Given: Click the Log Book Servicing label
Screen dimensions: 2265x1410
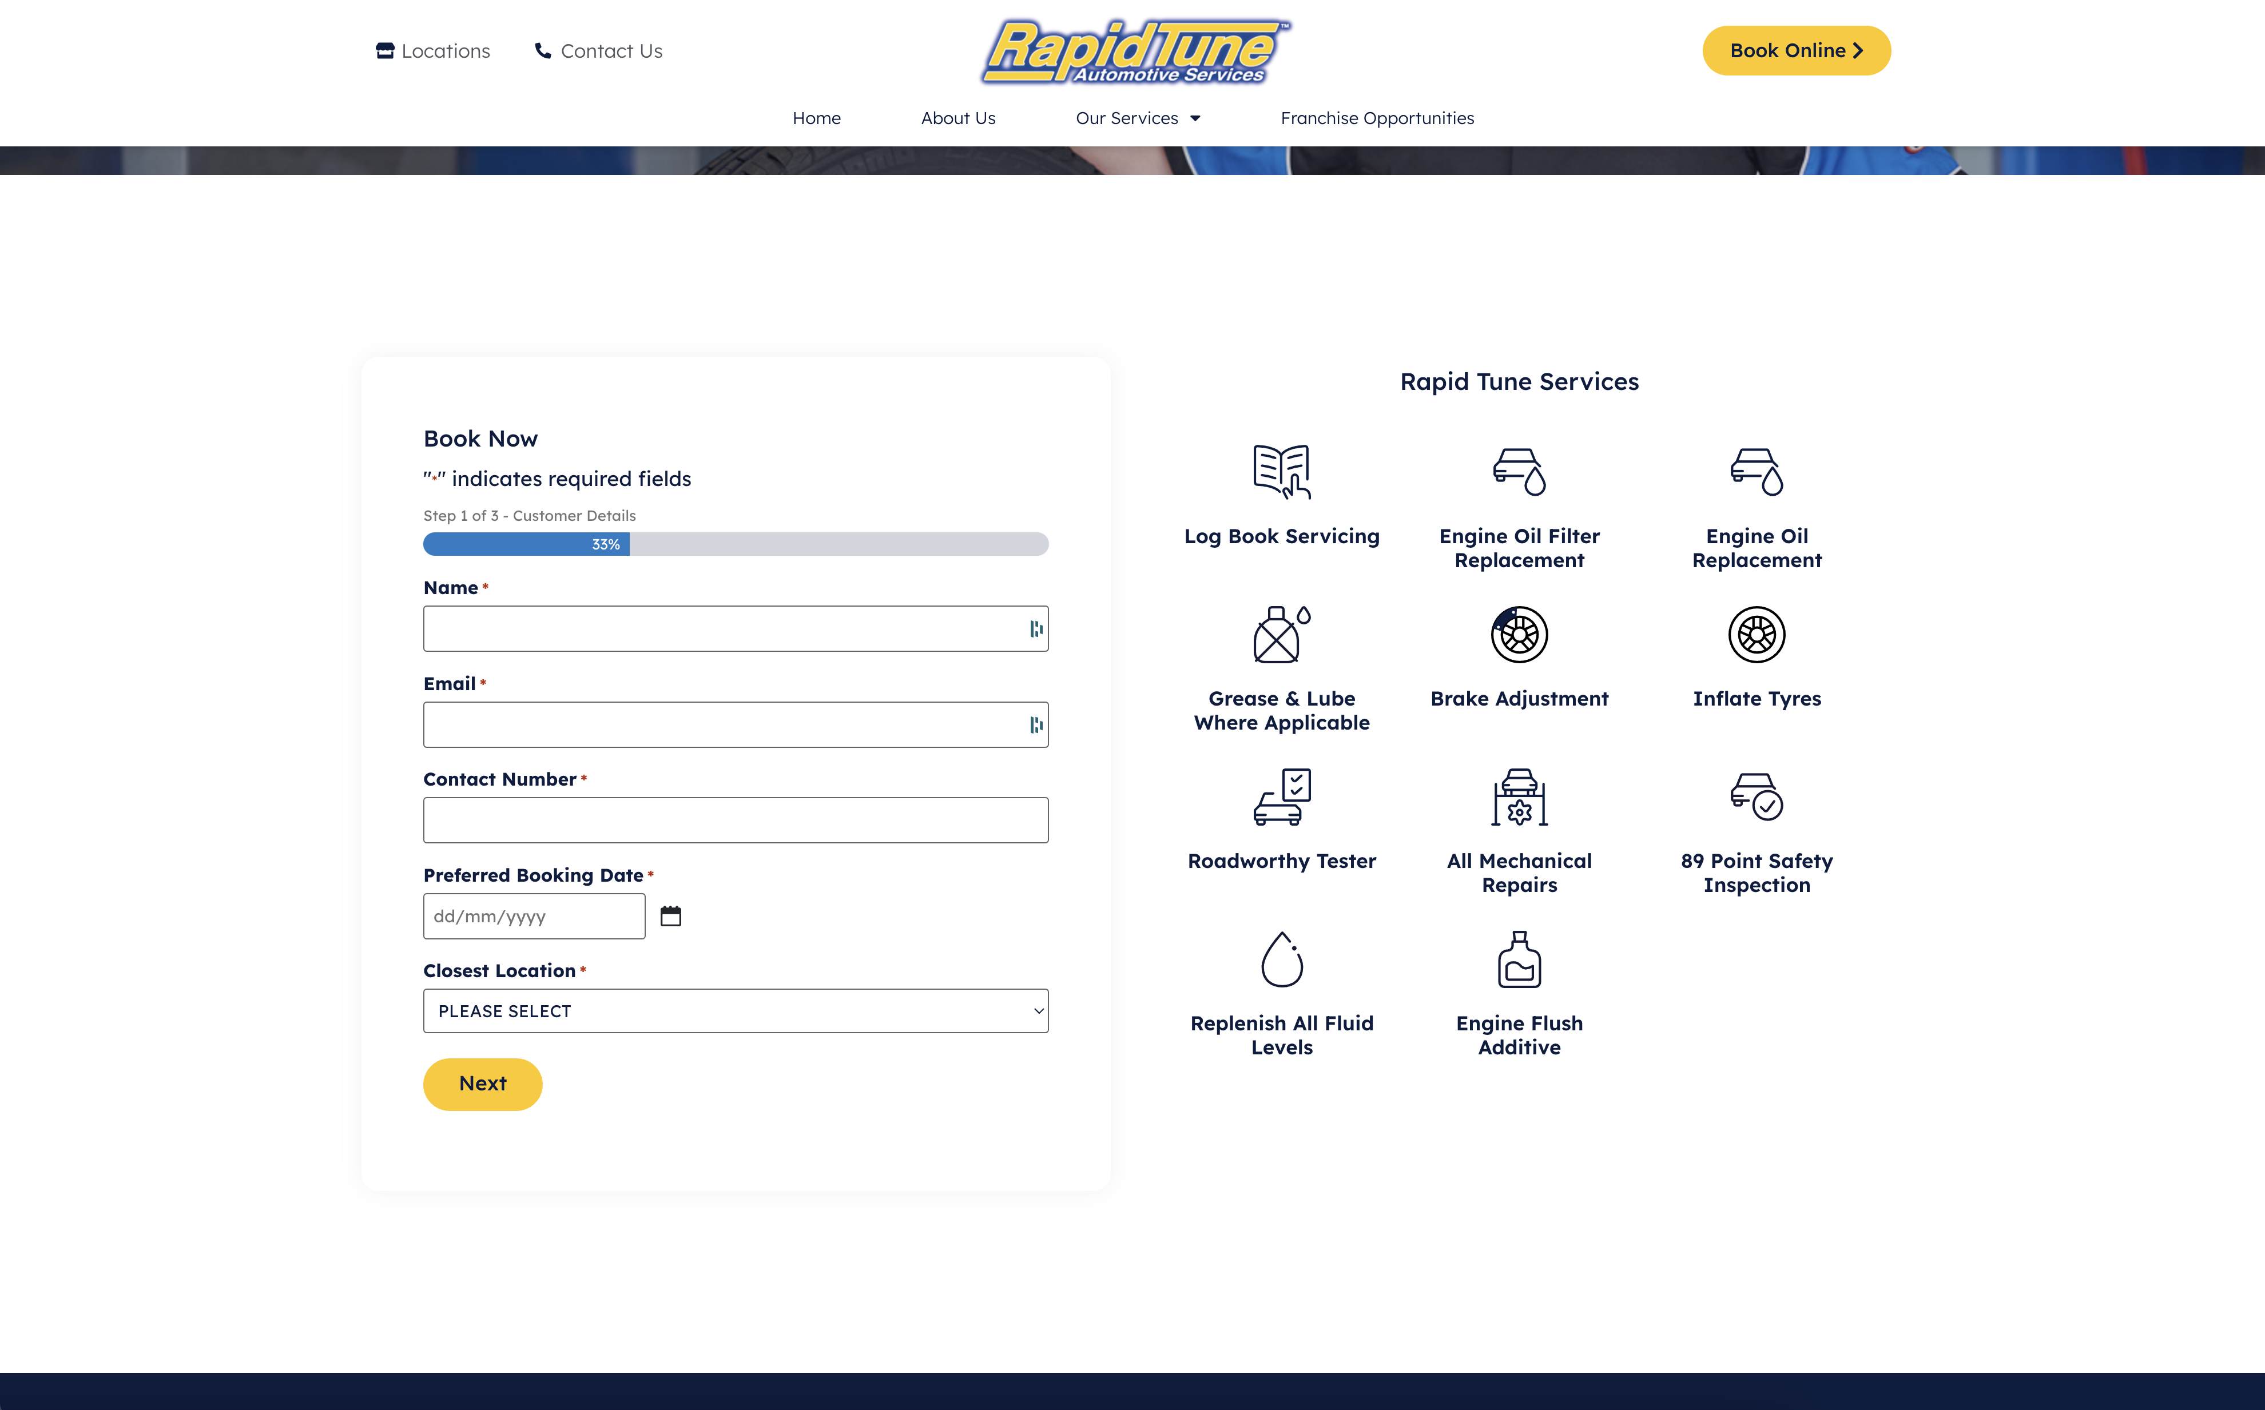Looking at the screenshot, I should (1282, 536).
